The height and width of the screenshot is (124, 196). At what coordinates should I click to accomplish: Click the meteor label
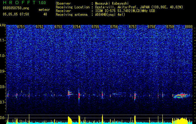tap(44, 10)
